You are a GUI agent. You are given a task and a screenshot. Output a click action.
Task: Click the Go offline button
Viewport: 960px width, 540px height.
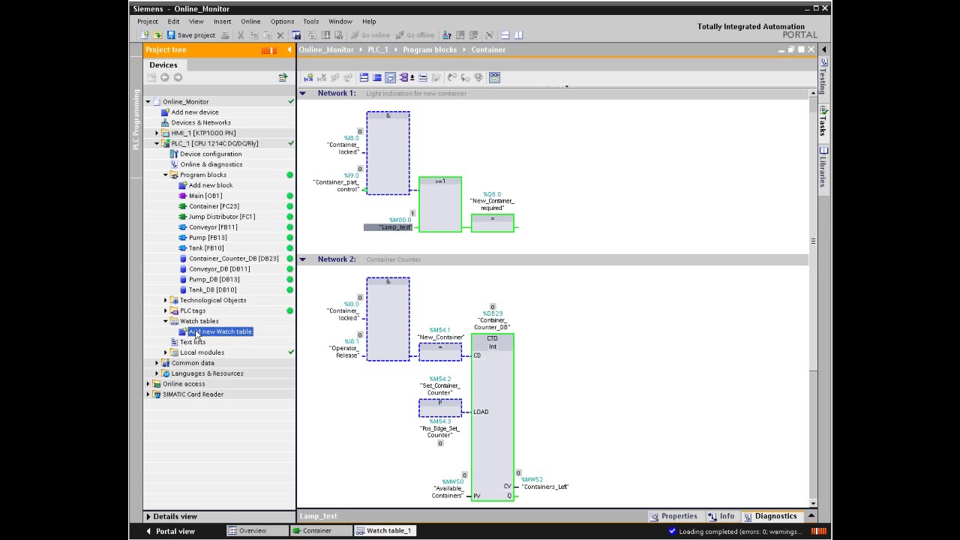[415, 35]
